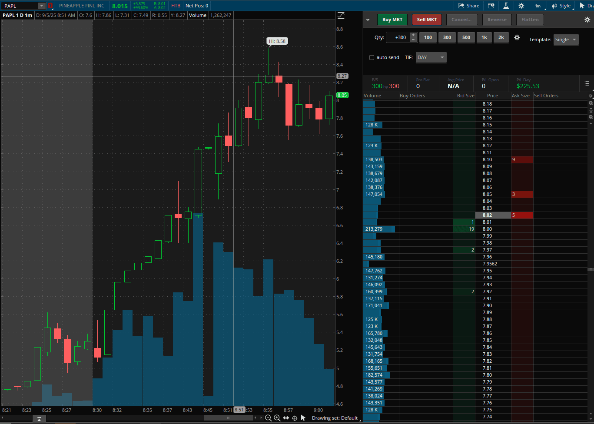This screenshot has height=424, width=594.
Task: Decrease quantity with the minus stepper
Action: point(413,40)
